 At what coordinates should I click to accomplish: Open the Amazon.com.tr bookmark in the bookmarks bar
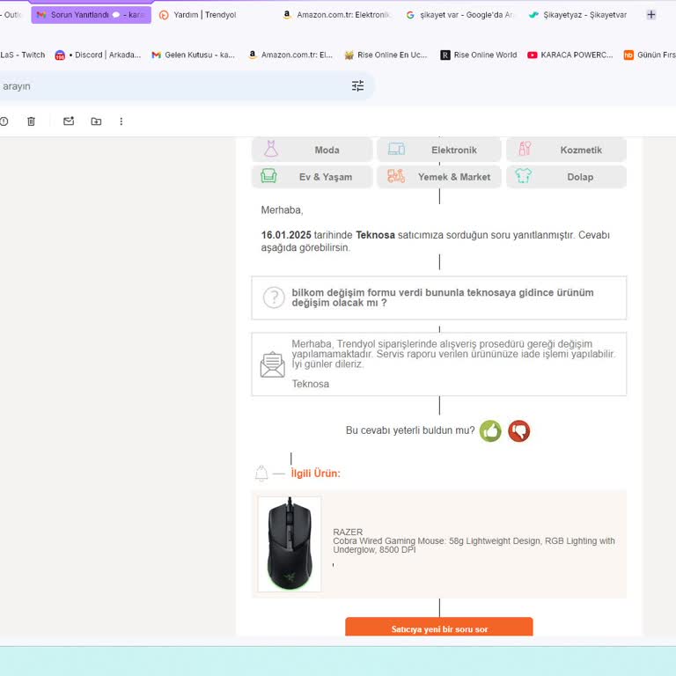pyautogui.click(x=291, y=55)
